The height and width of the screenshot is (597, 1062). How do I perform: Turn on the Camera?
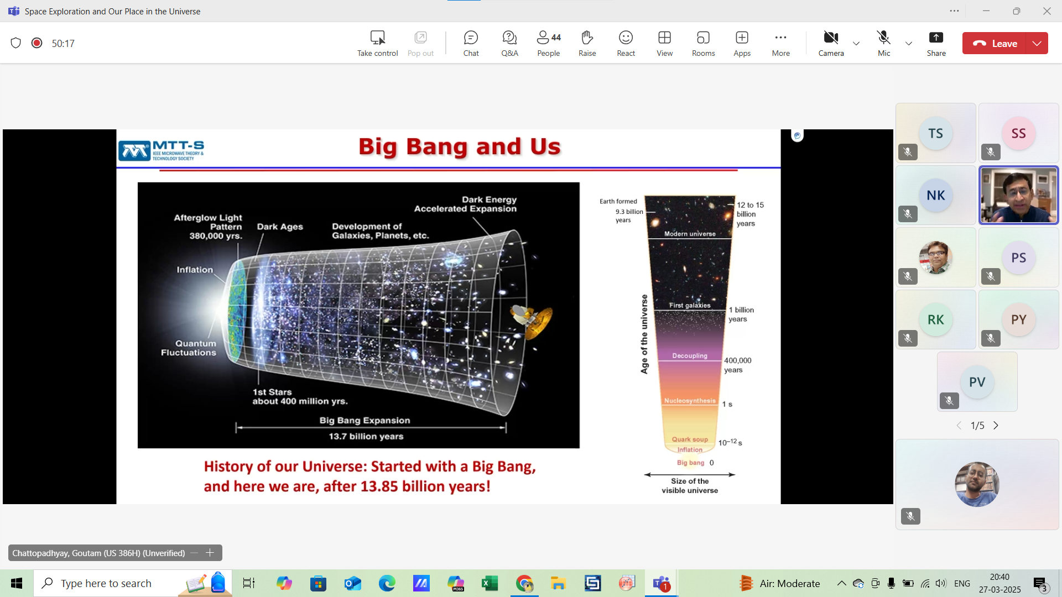[831, 43]
